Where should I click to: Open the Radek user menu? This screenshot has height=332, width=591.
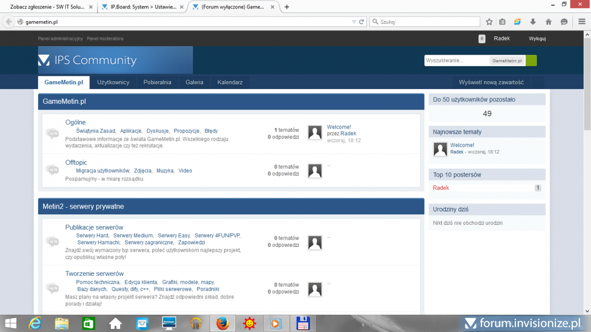501,38
